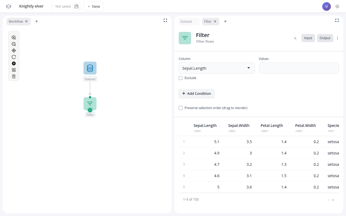Save the workflow using the disk icon

pos(76,6)
